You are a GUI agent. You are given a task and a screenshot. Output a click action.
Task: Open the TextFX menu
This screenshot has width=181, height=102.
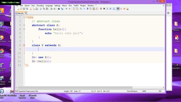pyautogui.click(x=76, y=6)
